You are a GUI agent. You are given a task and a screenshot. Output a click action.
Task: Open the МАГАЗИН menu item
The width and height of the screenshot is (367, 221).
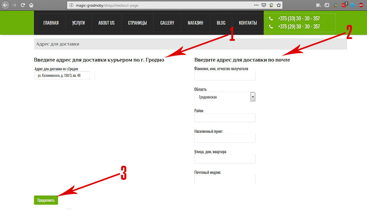coord(195,23)
